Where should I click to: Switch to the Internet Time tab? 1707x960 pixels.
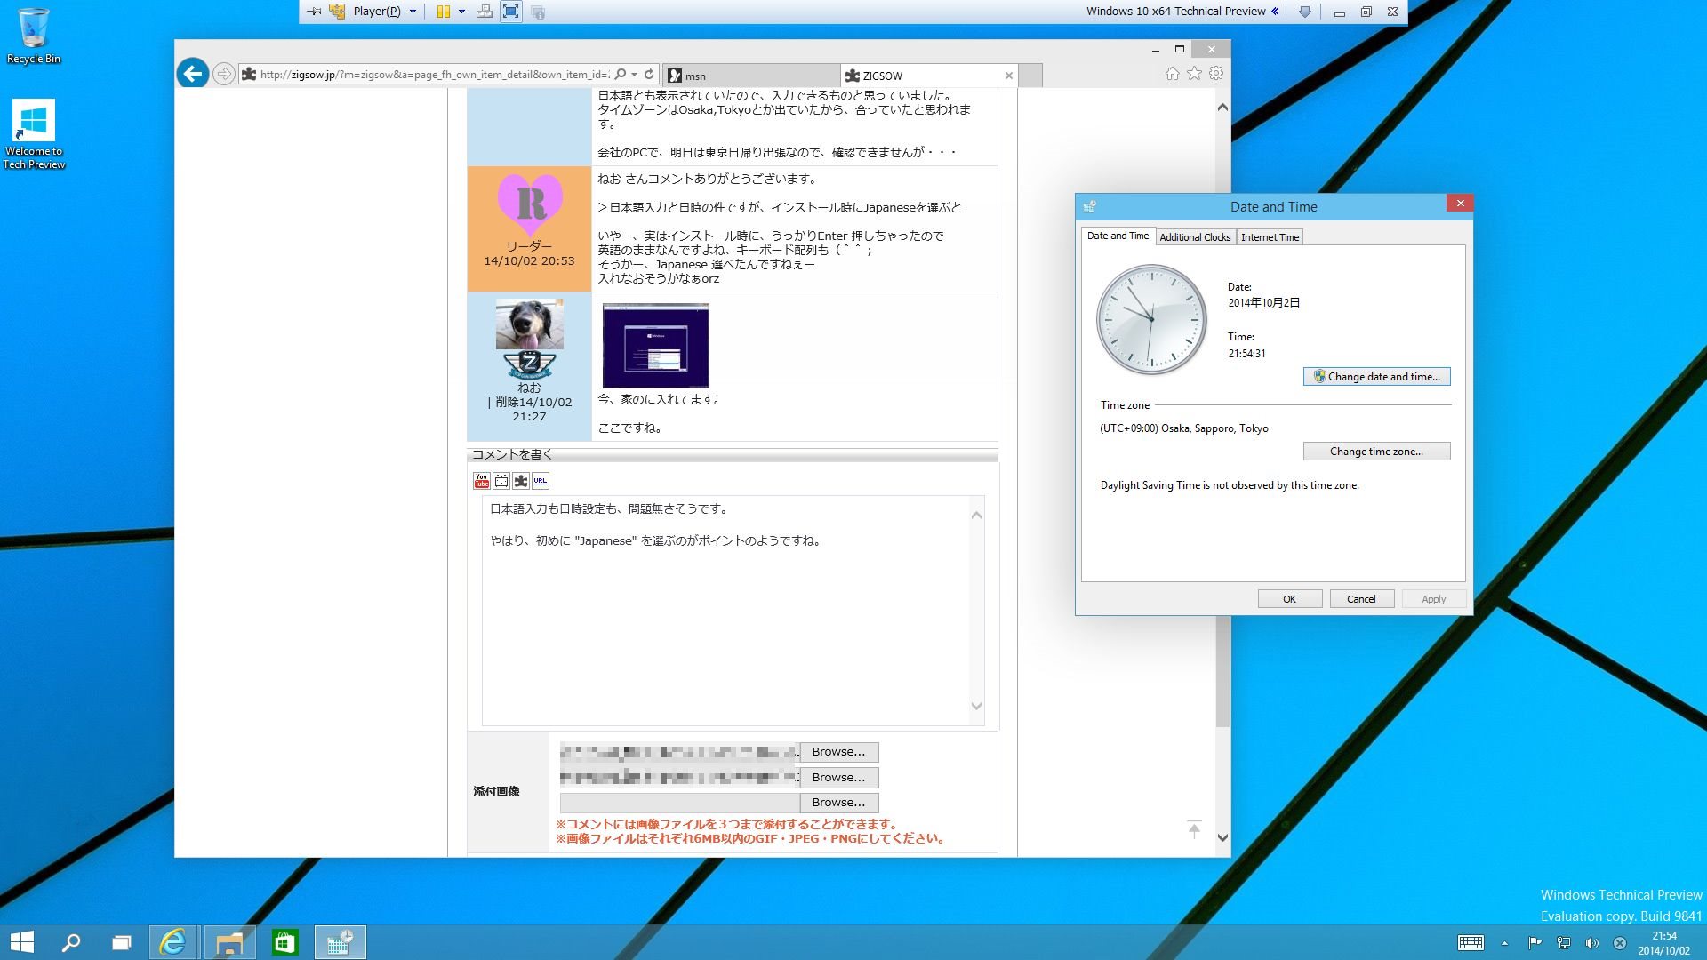click(x=1270, y=237)
